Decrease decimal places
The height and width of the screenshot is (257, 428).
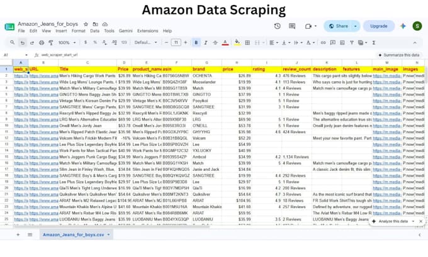coord(104,43)
